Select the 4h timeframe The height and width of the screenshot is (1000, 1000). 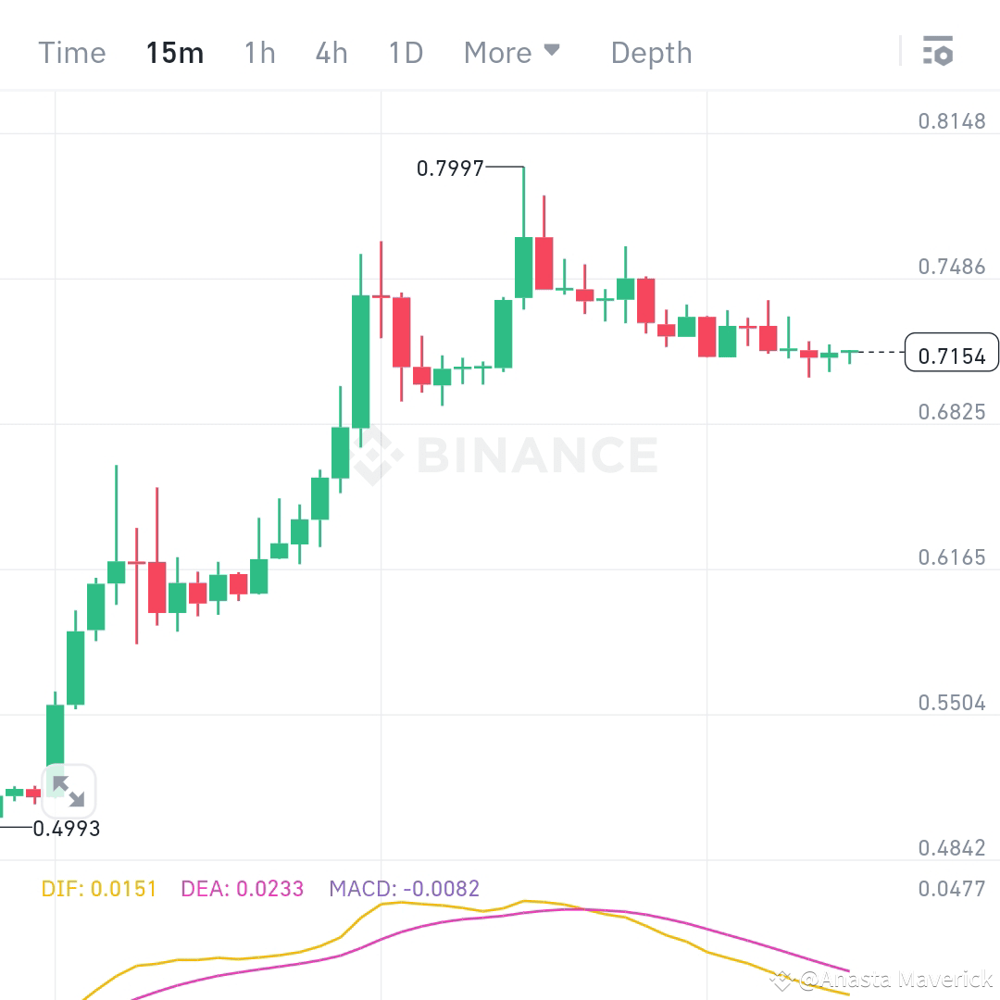pos(331,53)
